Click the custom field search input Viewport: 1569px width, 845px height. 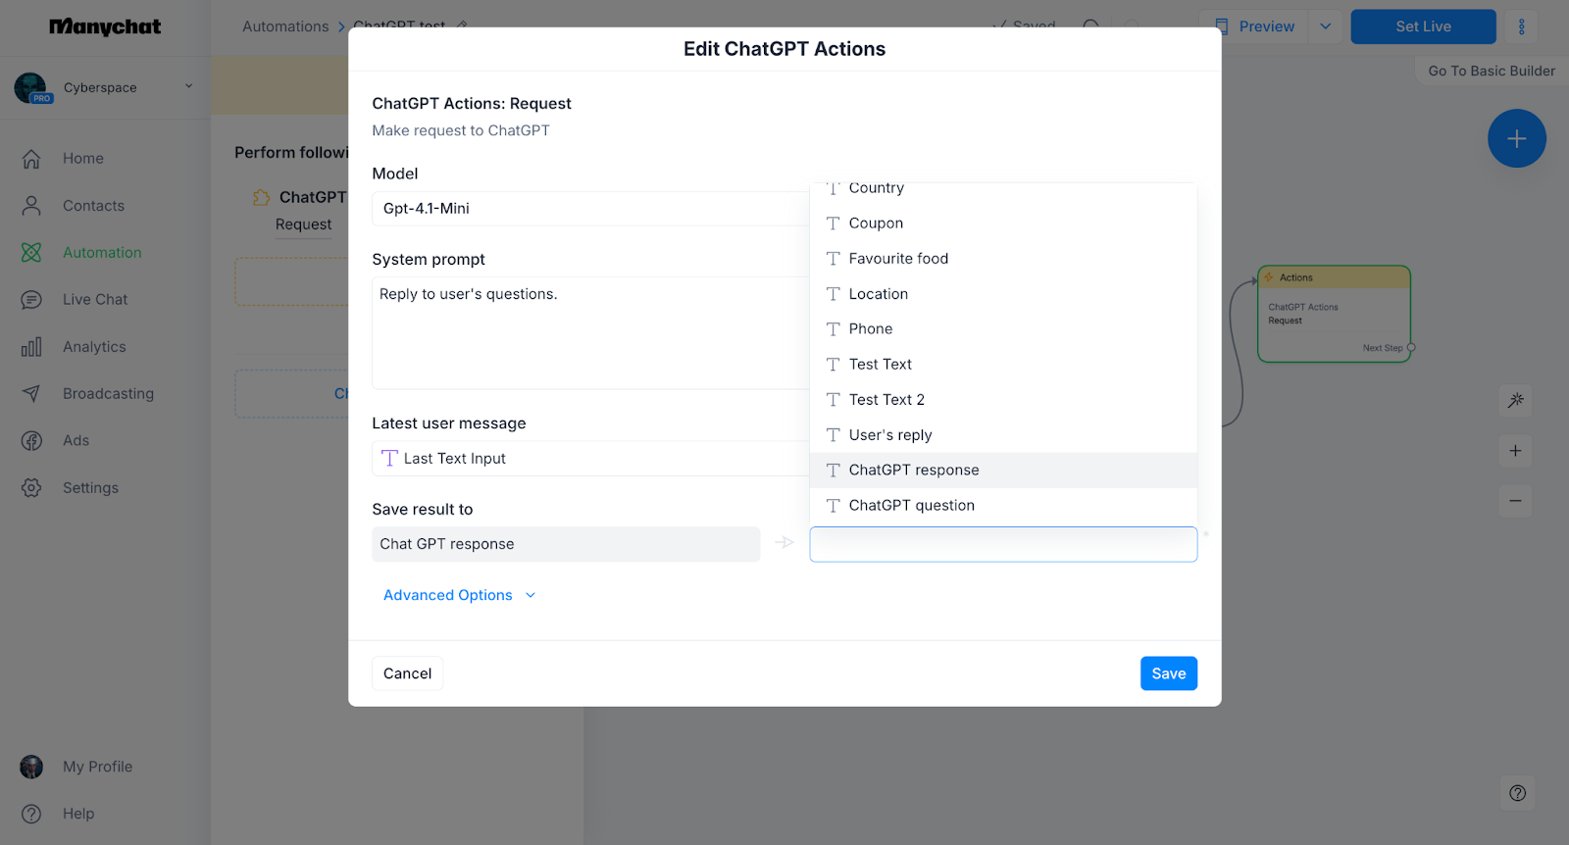1003,544
